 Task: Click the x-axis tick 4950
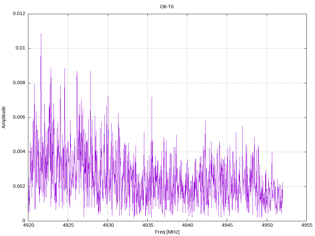point(267,225)
